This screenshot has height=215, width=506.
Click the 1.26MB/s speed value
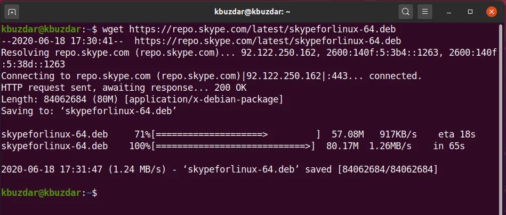[x=390, y=146]
